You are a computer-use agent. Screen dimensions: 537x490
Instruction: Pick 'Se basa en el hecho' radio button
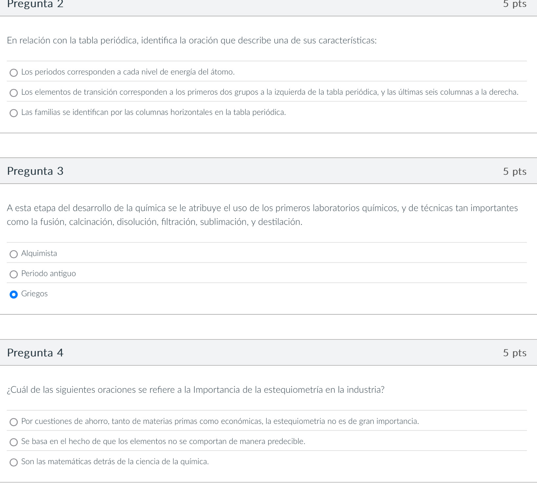point(13,442)
